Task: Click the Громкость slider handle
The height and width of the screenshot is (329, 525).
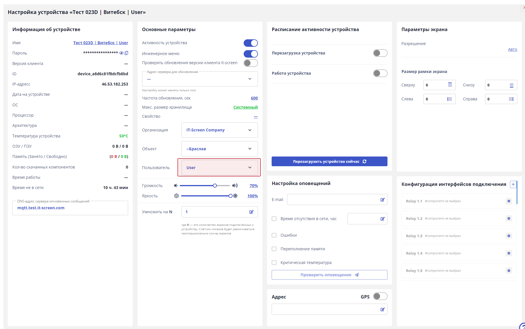Action: tap(215, 186)
